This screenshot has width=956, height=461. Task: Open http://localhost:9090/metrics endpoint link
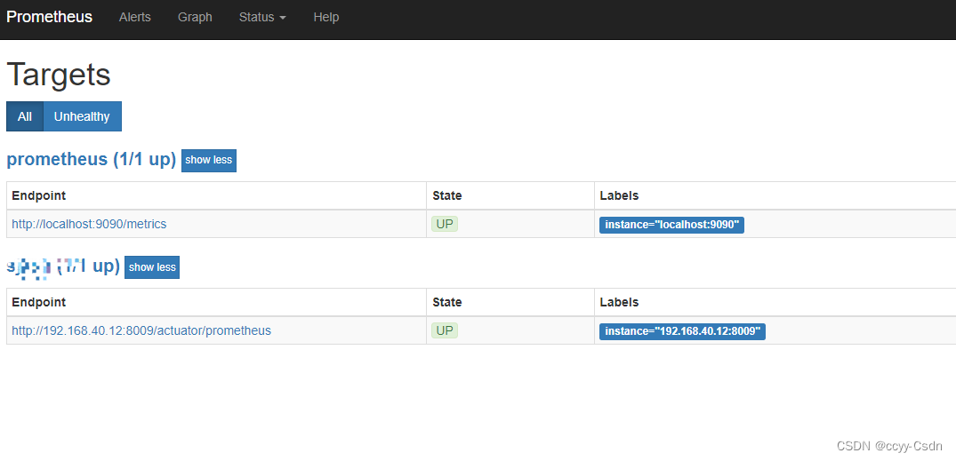pyautogui.click(x=89, y=224)
